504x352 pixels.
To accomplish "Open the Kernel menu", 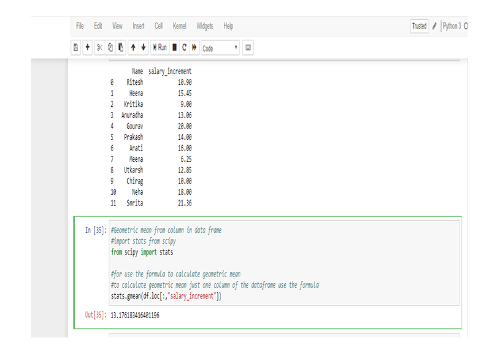I will coord(179,26).
